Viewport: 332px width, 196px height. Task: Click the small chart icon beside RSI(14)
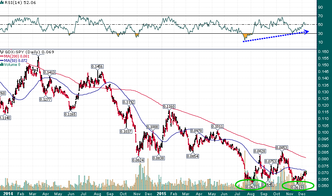2,2
